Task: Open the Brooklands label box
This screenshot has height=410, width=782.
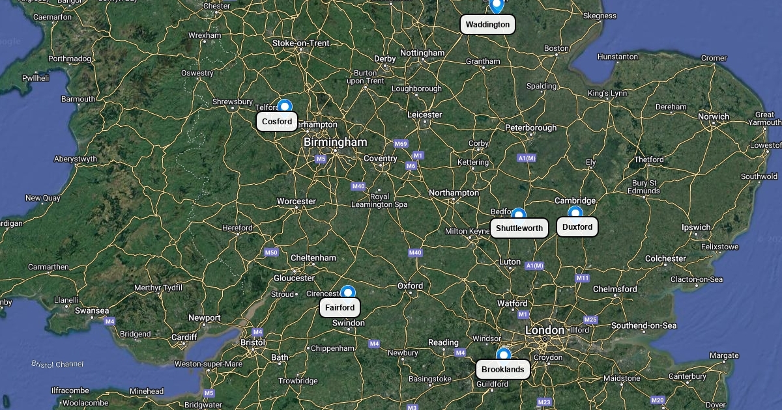Action: [x=503, y=370]
